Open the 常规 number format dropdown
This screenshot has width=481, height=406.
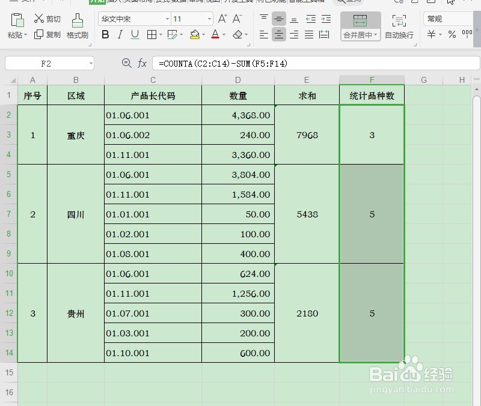[x=449, y=19]
